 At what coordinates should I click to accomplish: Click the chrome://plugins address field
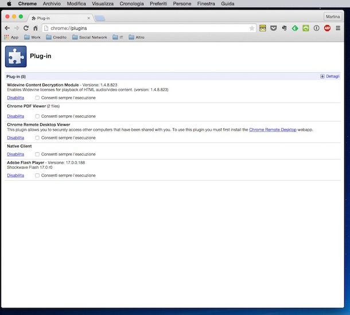tap(149, 28)
